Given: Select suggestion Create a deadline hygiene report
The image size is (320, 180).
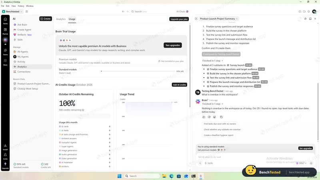Looking at the screenshot, I should [x=218, y=135].
